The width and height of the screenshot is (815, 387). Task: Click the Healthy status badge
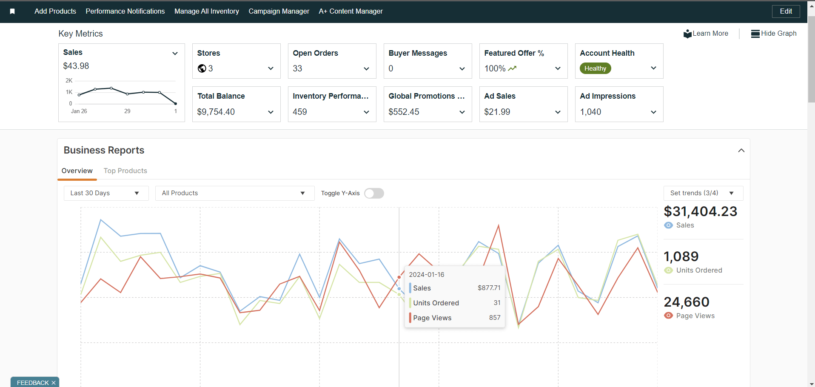(x=595, y=68)
